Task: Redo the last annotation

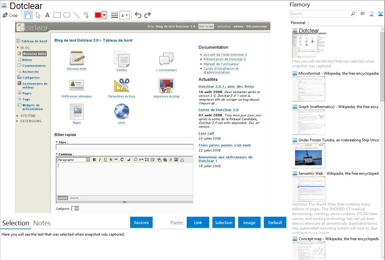Action: [x=148, y=15]
